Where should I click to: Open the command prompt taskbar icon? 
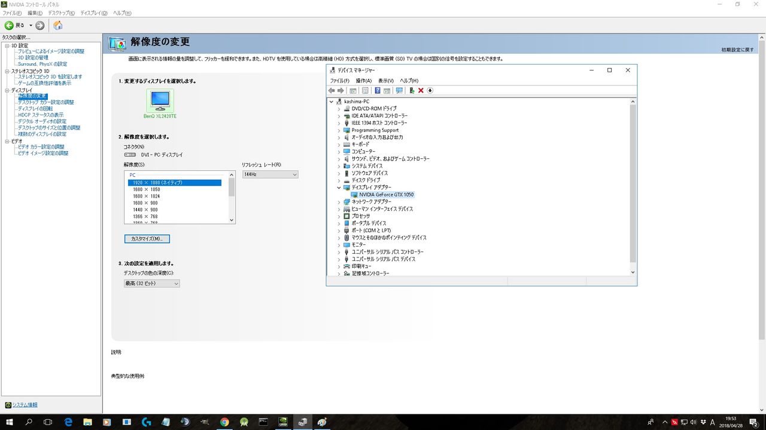263,422
